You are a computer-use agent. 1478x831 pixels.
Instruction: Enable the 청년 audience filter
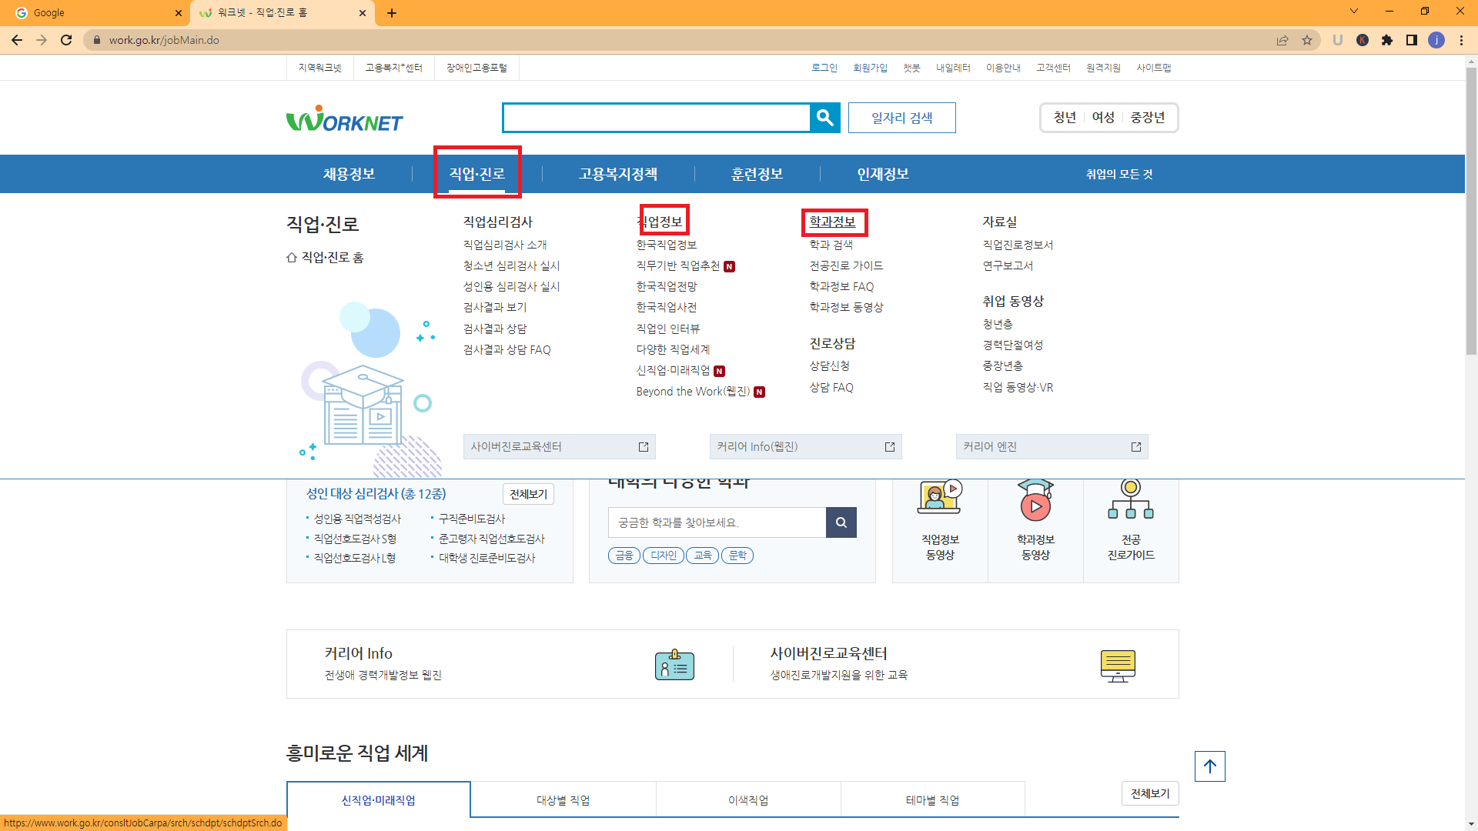tap(1065, 118)
